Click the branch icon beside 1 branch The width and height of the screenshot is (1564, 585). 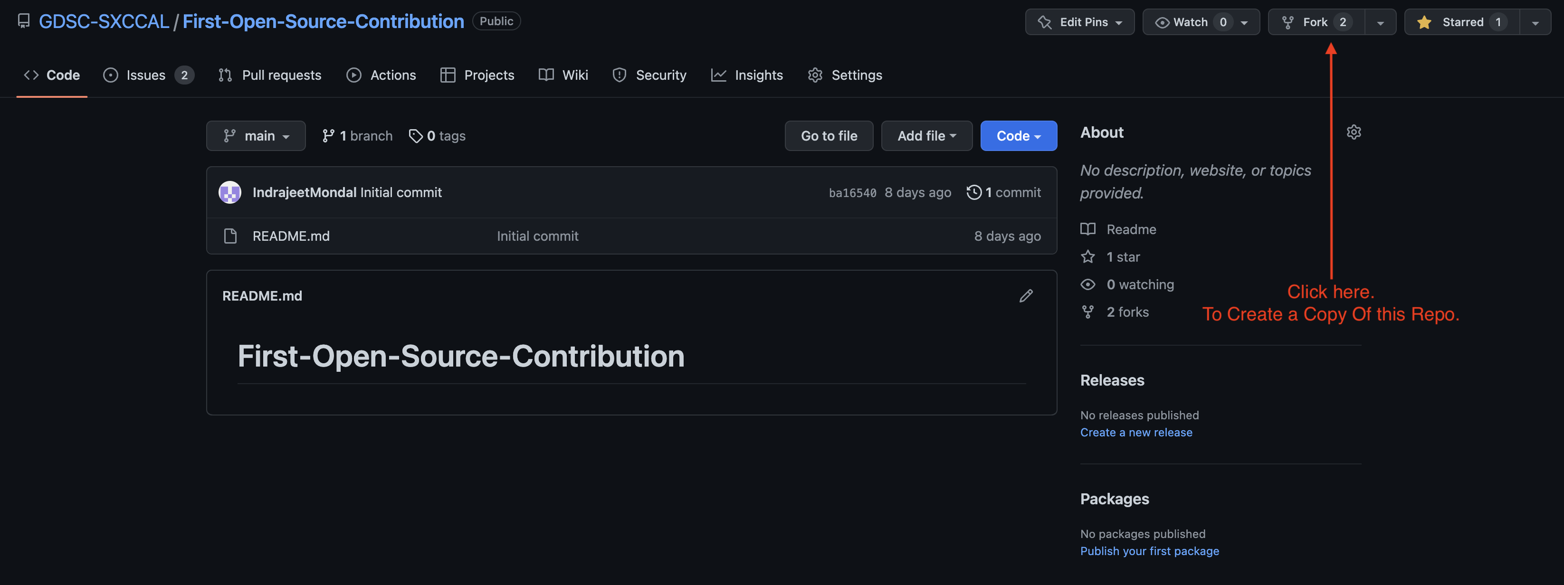[x=328, y=136]
